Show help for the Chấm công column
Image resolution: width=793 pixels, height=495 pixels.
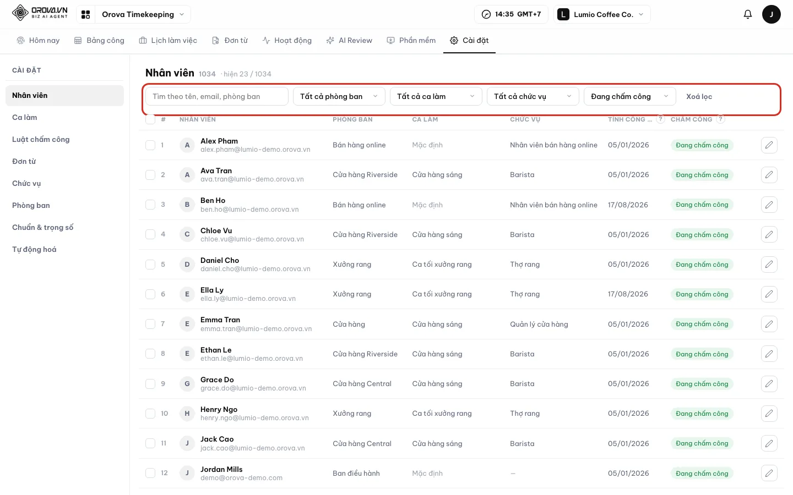[721, 119]
